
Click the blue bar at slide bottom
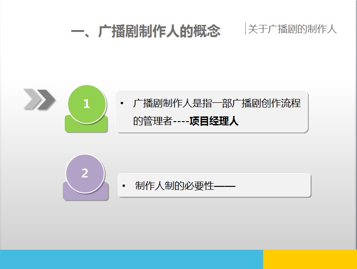pos(131,259)
